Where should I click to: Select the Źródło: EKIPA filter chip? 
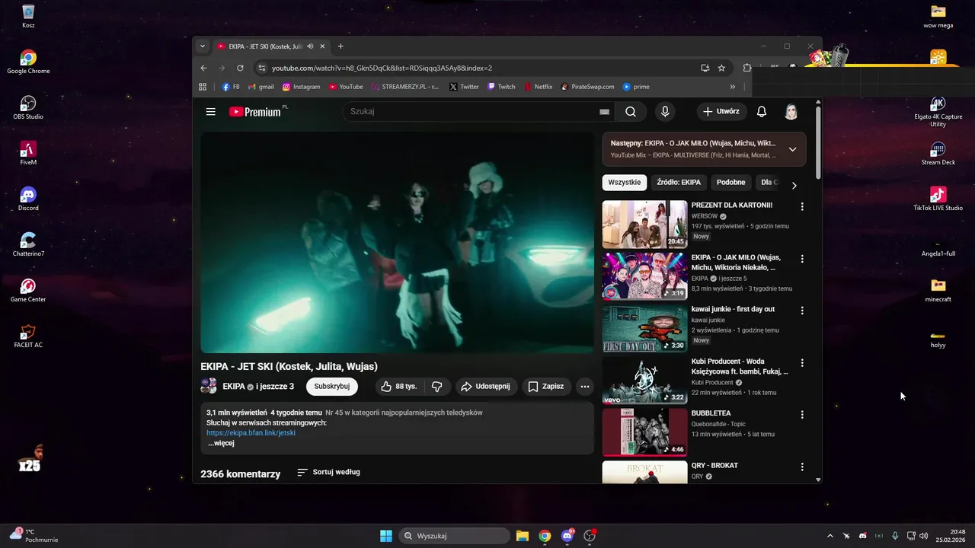[x=679, y=183]
